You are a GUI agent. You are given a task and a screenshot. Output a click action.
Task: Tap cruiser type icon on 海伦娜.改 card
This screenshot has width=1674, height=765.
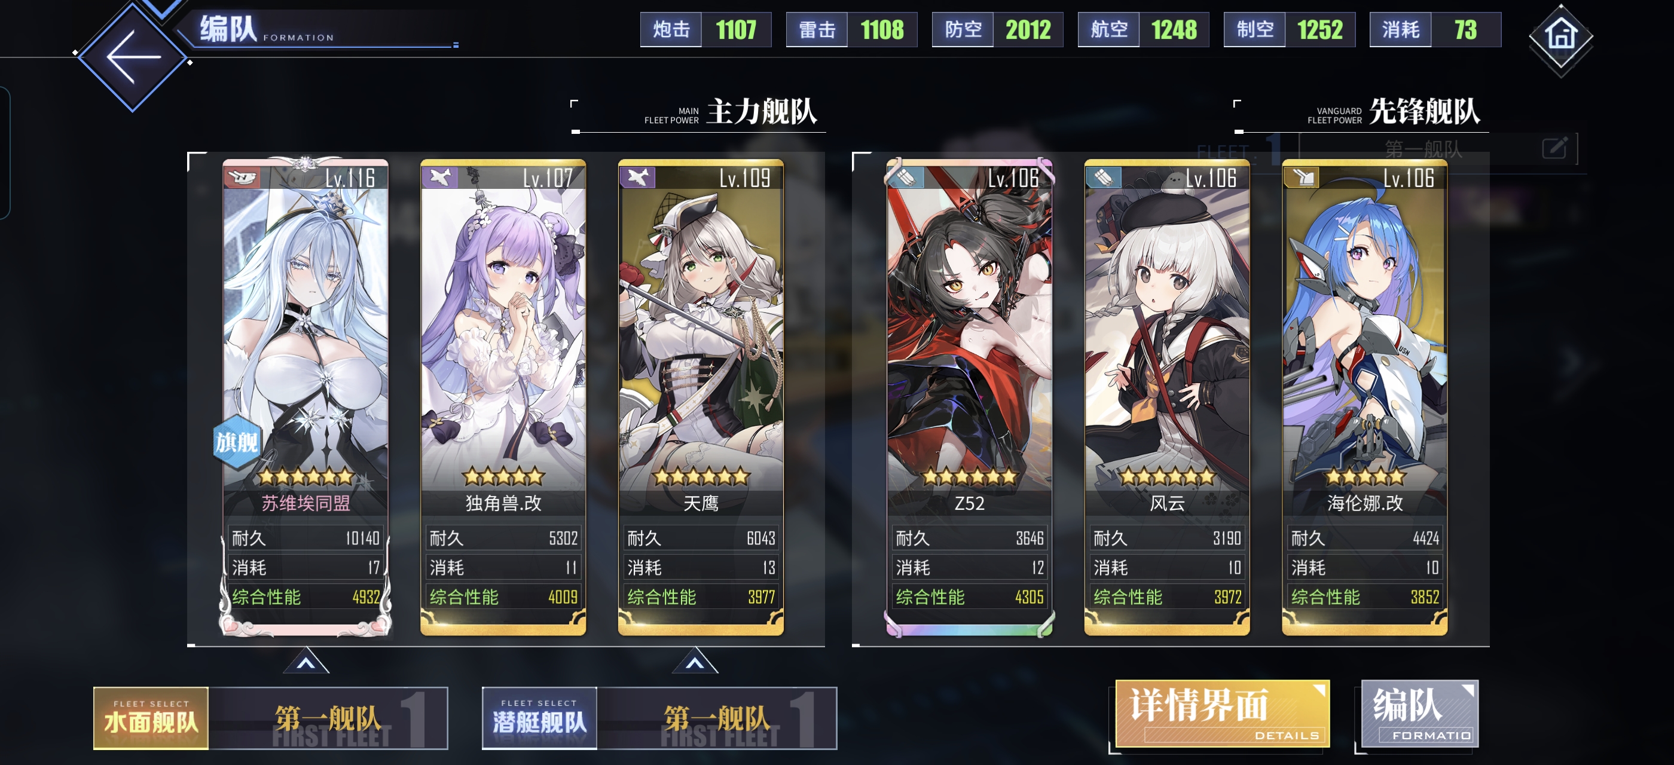[1302, 178]
